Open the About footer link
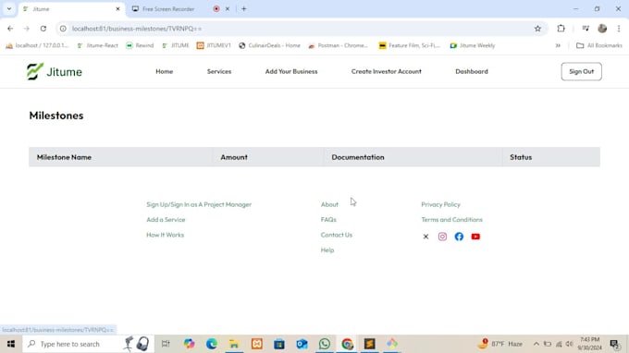Viewport: 629px width, 353px height. click(329, 204)
